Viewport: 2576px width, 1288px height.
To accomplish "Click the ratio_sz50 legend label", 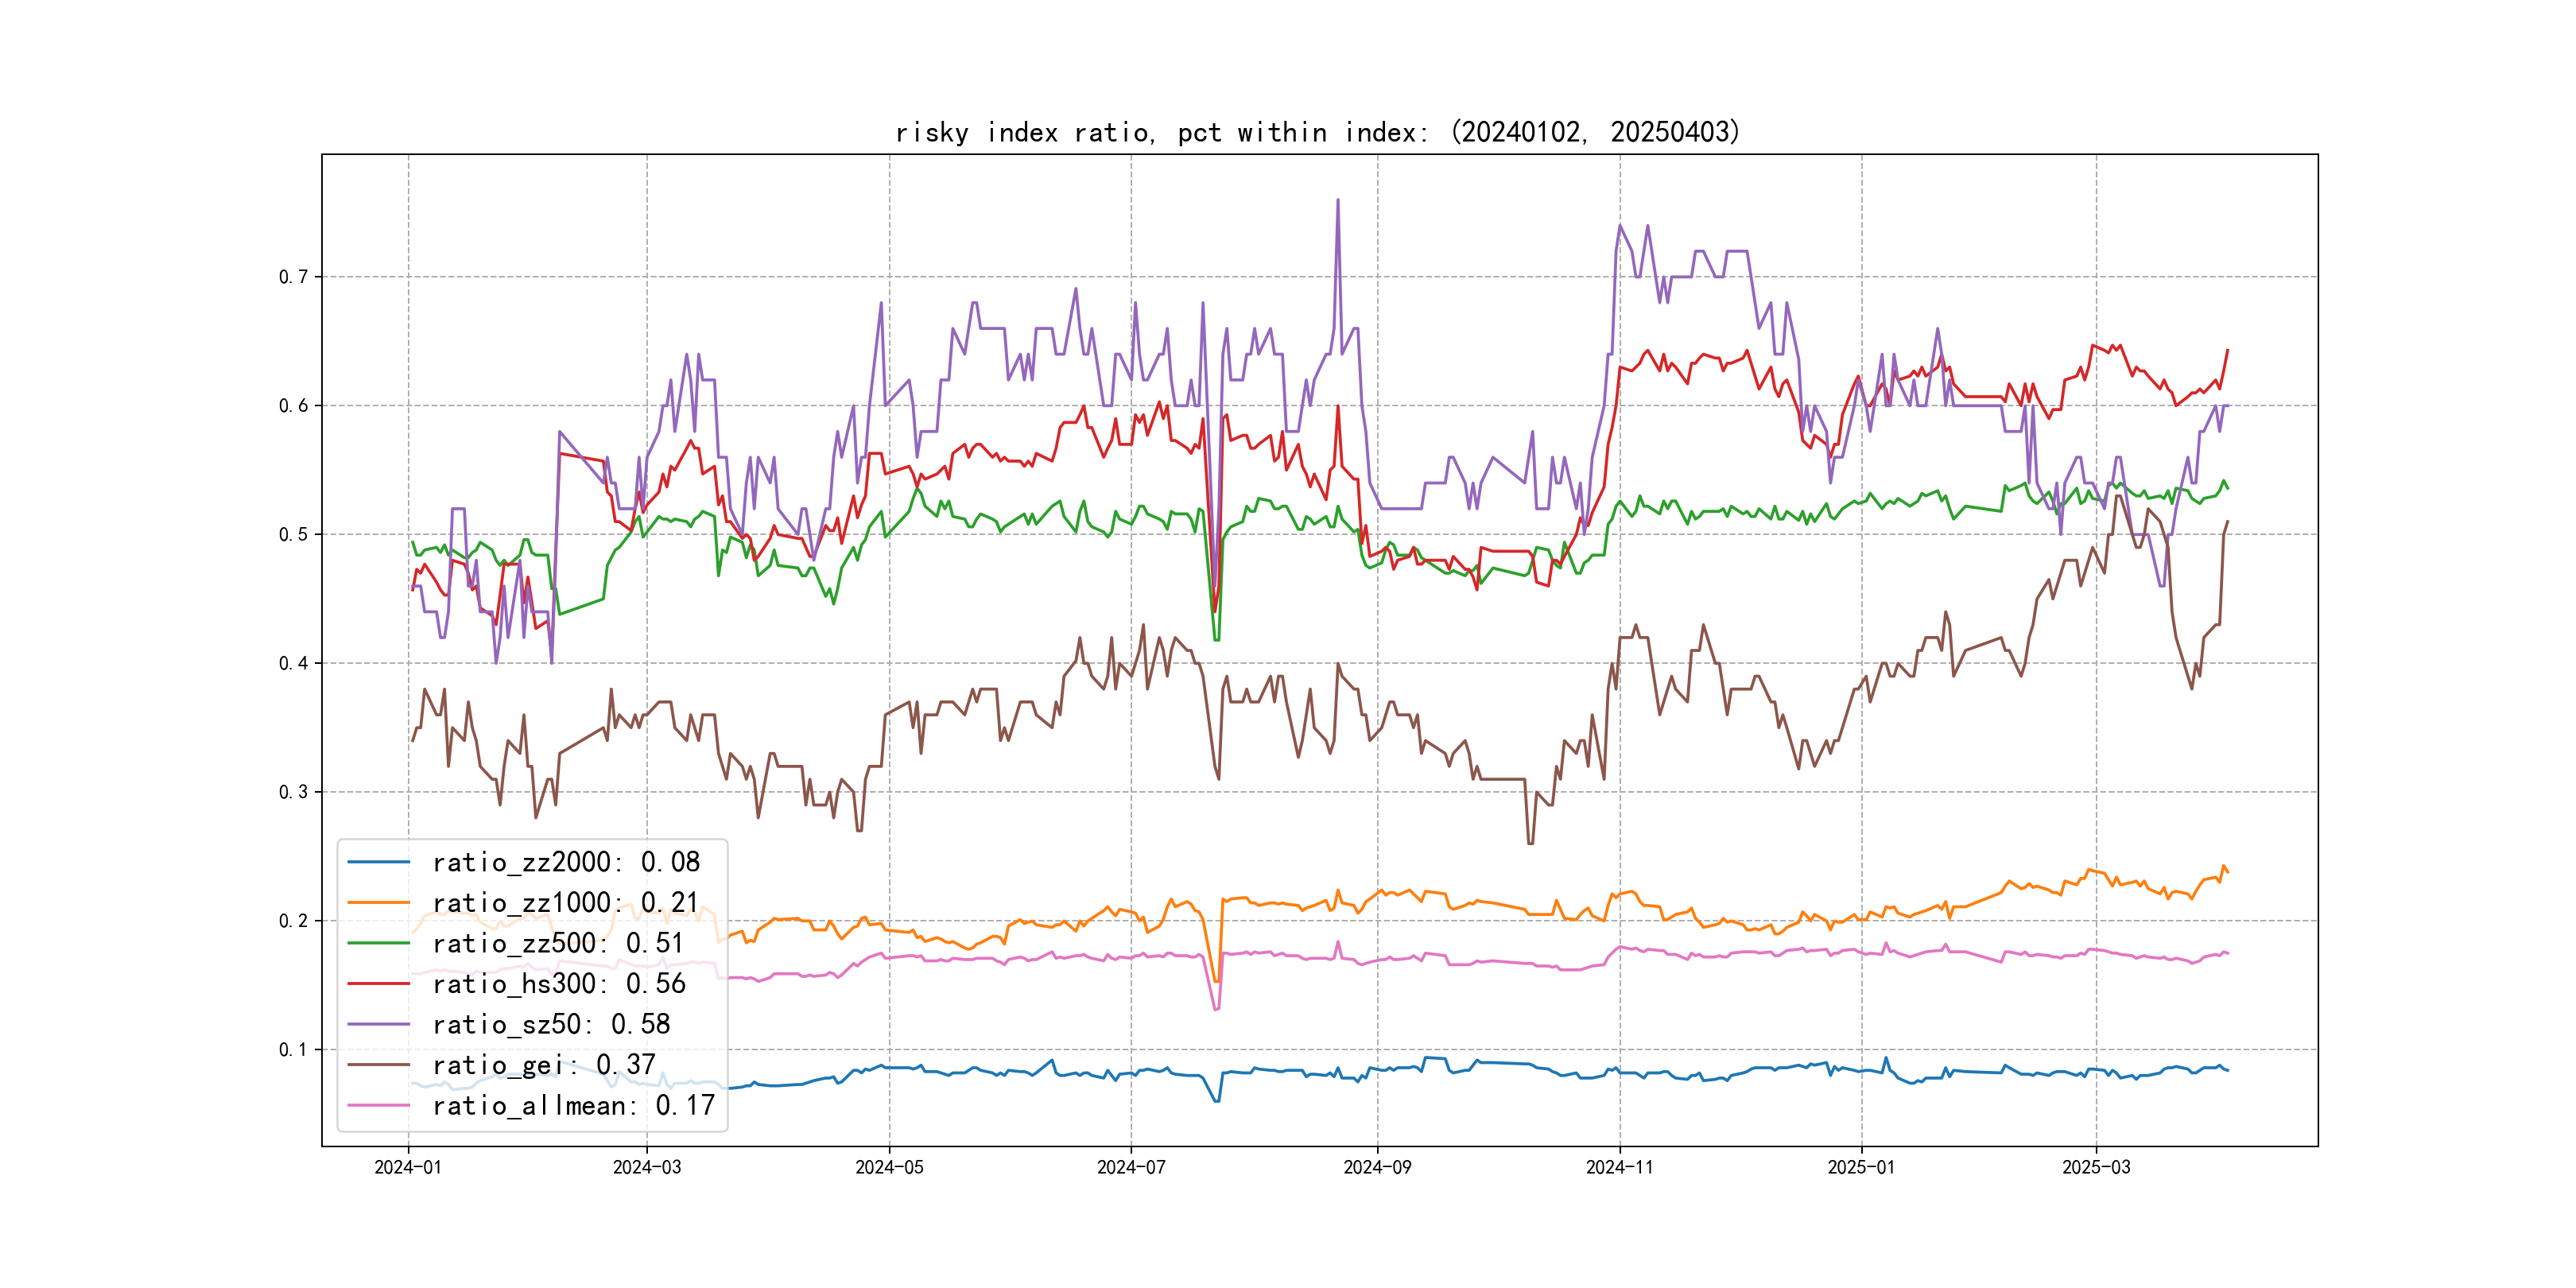I will [551, 1024].
